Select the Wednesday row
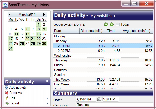Viewport: 156px width, 109px height. pos(103,55)
